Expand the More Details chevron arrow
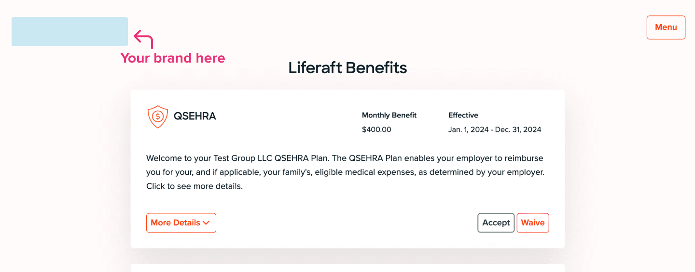Image resolution: width=695 pixels, height=272 pixels. pyautogui.click(x=206, y=223)
